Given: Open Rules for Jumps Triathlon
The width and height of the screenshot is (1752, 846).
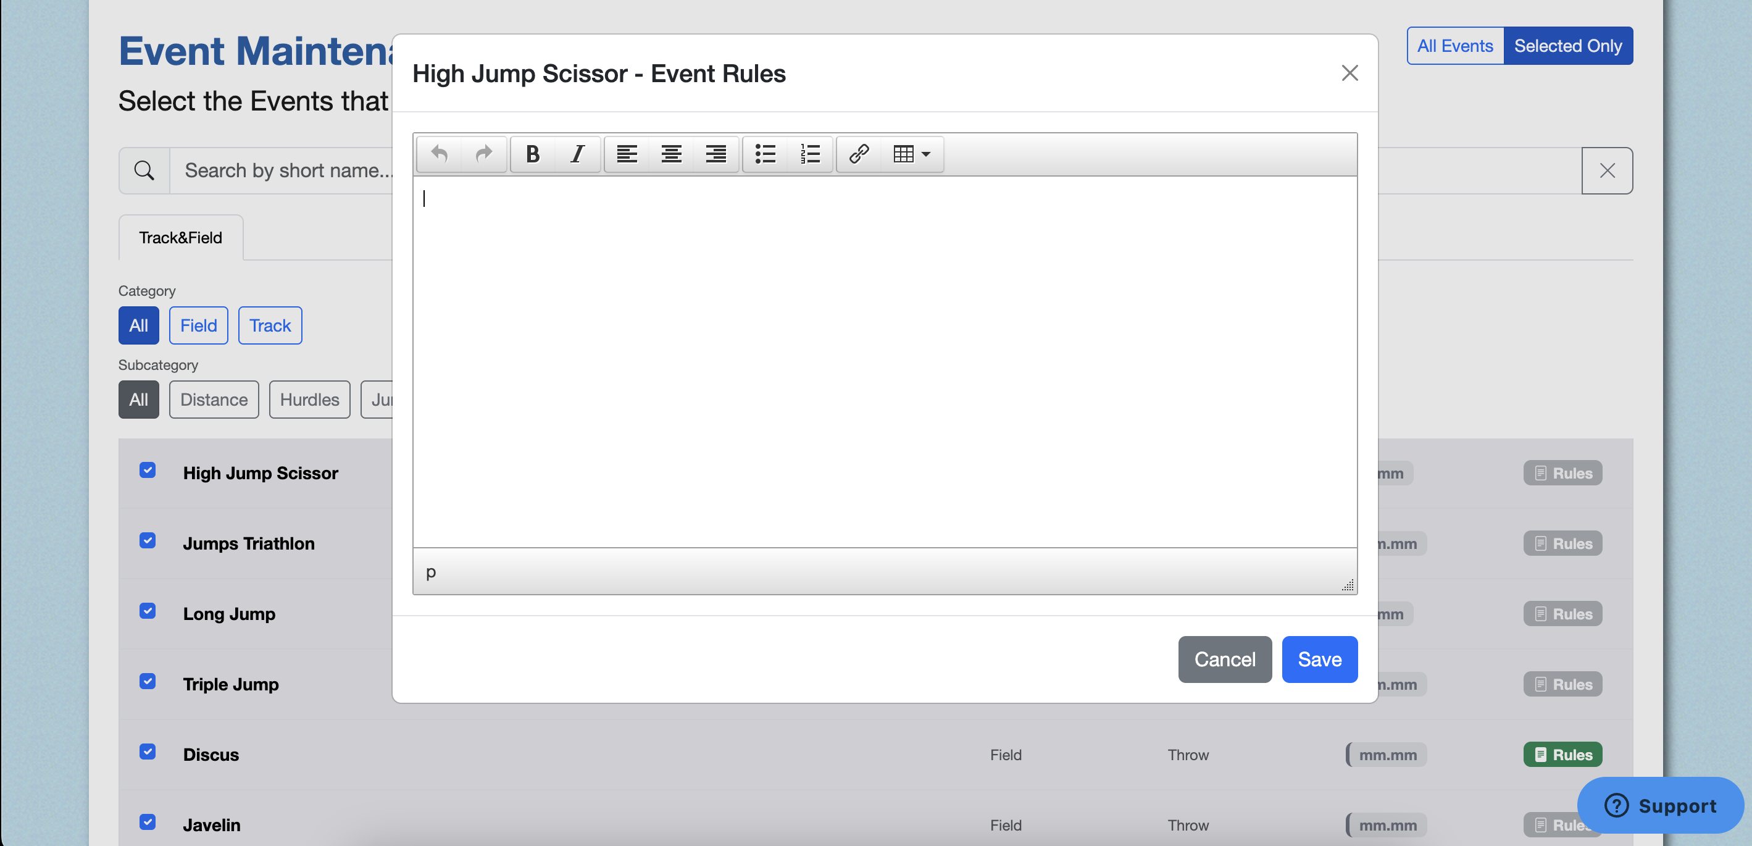Looking at the screenshot, I should click(x=1562, y=544).
